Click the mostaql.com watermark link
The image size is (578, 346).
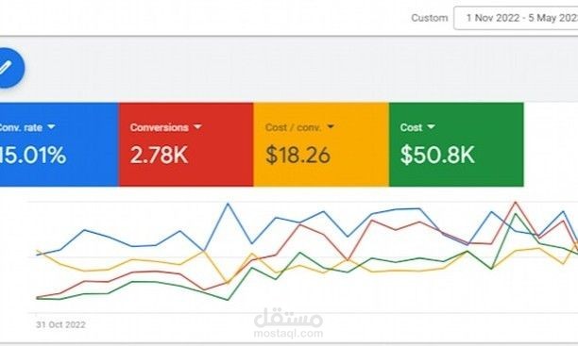(x=288, y=334)
